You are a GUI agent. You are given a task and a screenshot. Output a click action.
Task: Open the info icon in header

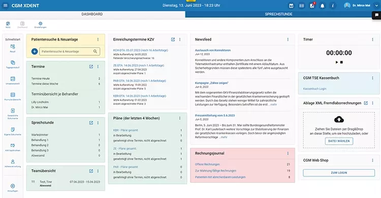tap(333, 6)
